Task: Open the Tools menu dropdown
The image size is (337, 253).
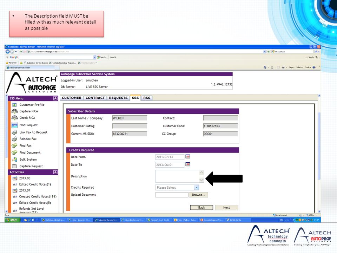Action: click(308, 67)
